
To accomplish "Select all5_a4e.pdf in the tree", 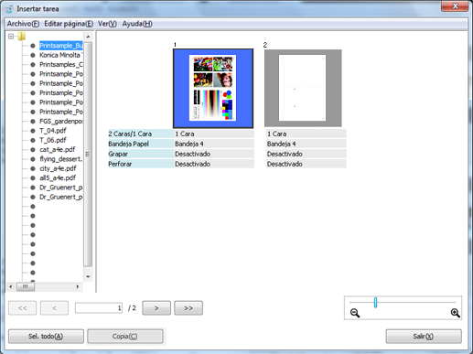I will pyautogui.click(x=58, y=178).
